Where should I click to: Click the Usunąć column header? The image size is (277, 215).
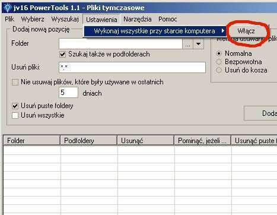click(x=146, y=141)
